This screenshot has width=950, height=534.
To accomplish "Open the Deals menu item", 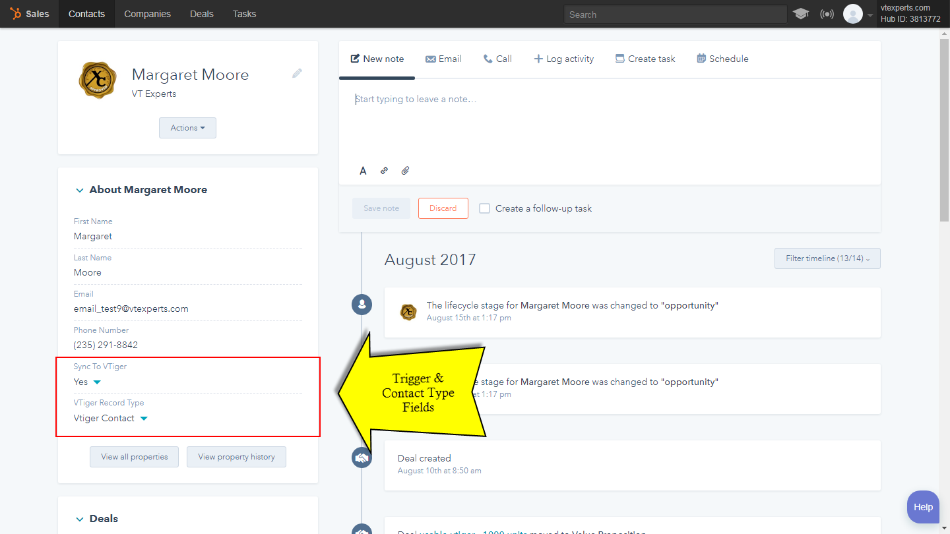I will 201,14.
